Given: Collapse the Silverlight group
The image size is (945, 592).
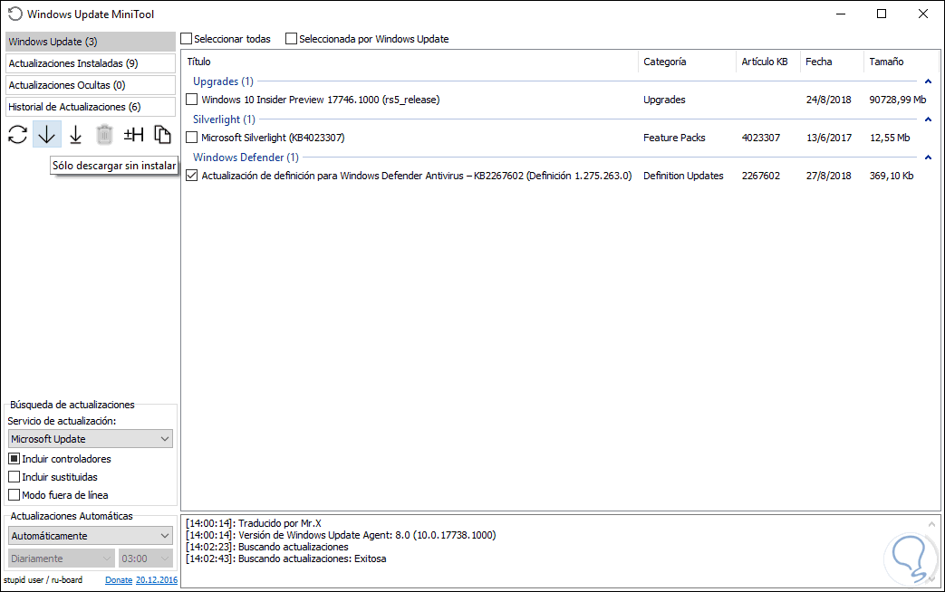Looking at the screenshot, I should (x=928, y=119).
